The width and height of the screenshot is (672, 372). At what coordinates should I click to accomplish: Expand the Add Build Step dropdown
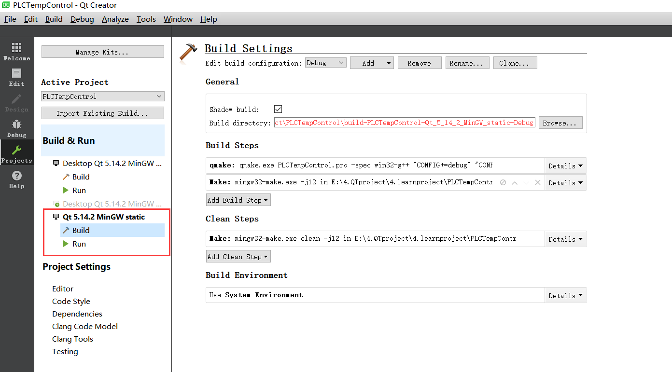[x=238, y=200]
